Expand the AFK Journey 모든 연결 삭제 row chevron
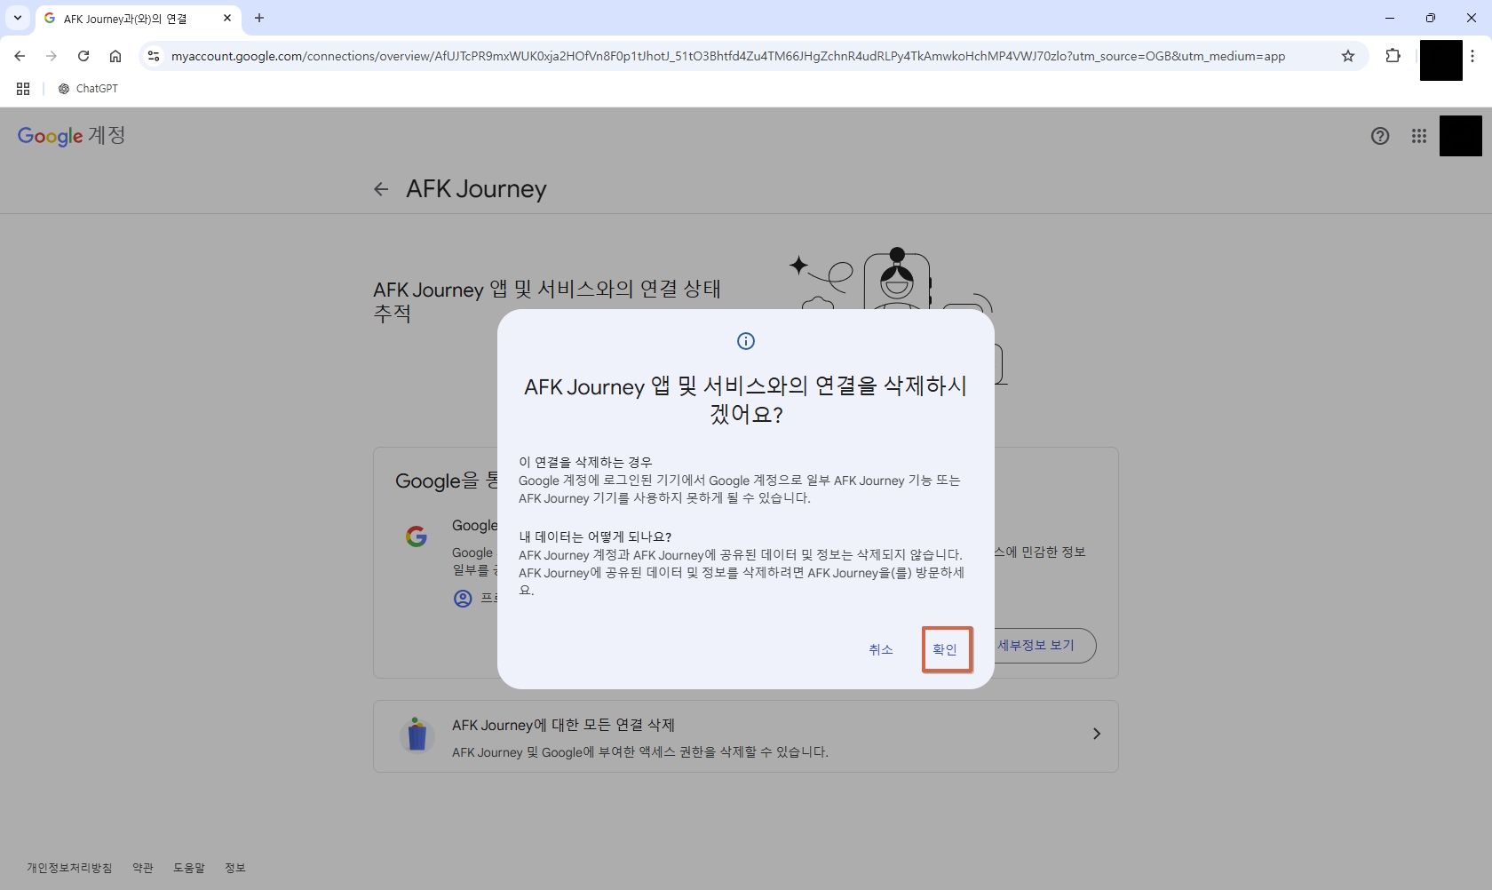Image resolution: width=1492 pixels, height=890 pixels. [1096, 735]
